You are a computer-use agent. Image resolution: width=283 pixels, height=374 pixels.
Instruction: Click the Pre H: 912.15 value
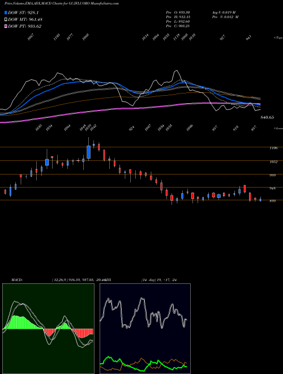point(178,17)
